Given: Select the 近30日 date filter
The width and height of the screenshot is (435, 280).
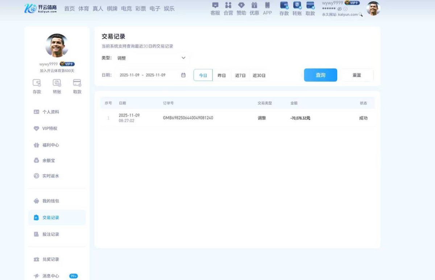Looking at the screenshot, I should click(259, 75).
